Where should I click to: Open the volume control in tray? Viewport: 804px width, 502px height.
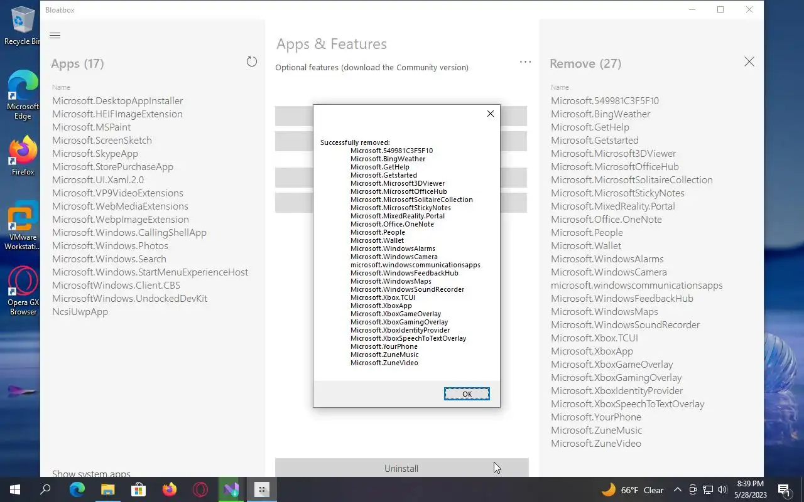pyautogui.click(x=722, y=490)
